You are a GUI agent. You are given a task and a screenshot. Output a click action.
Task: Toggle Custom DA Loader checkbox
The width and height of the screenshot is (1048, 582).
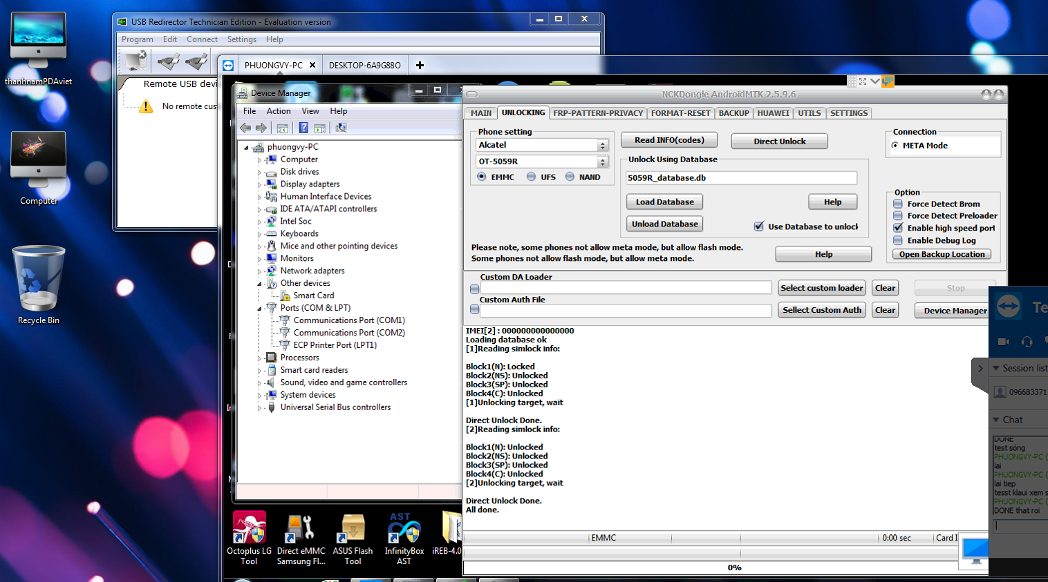pos(474,289)
